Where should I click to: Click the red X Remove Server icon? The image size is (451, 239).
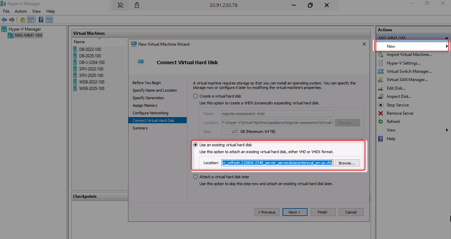(x=381, y=113)
